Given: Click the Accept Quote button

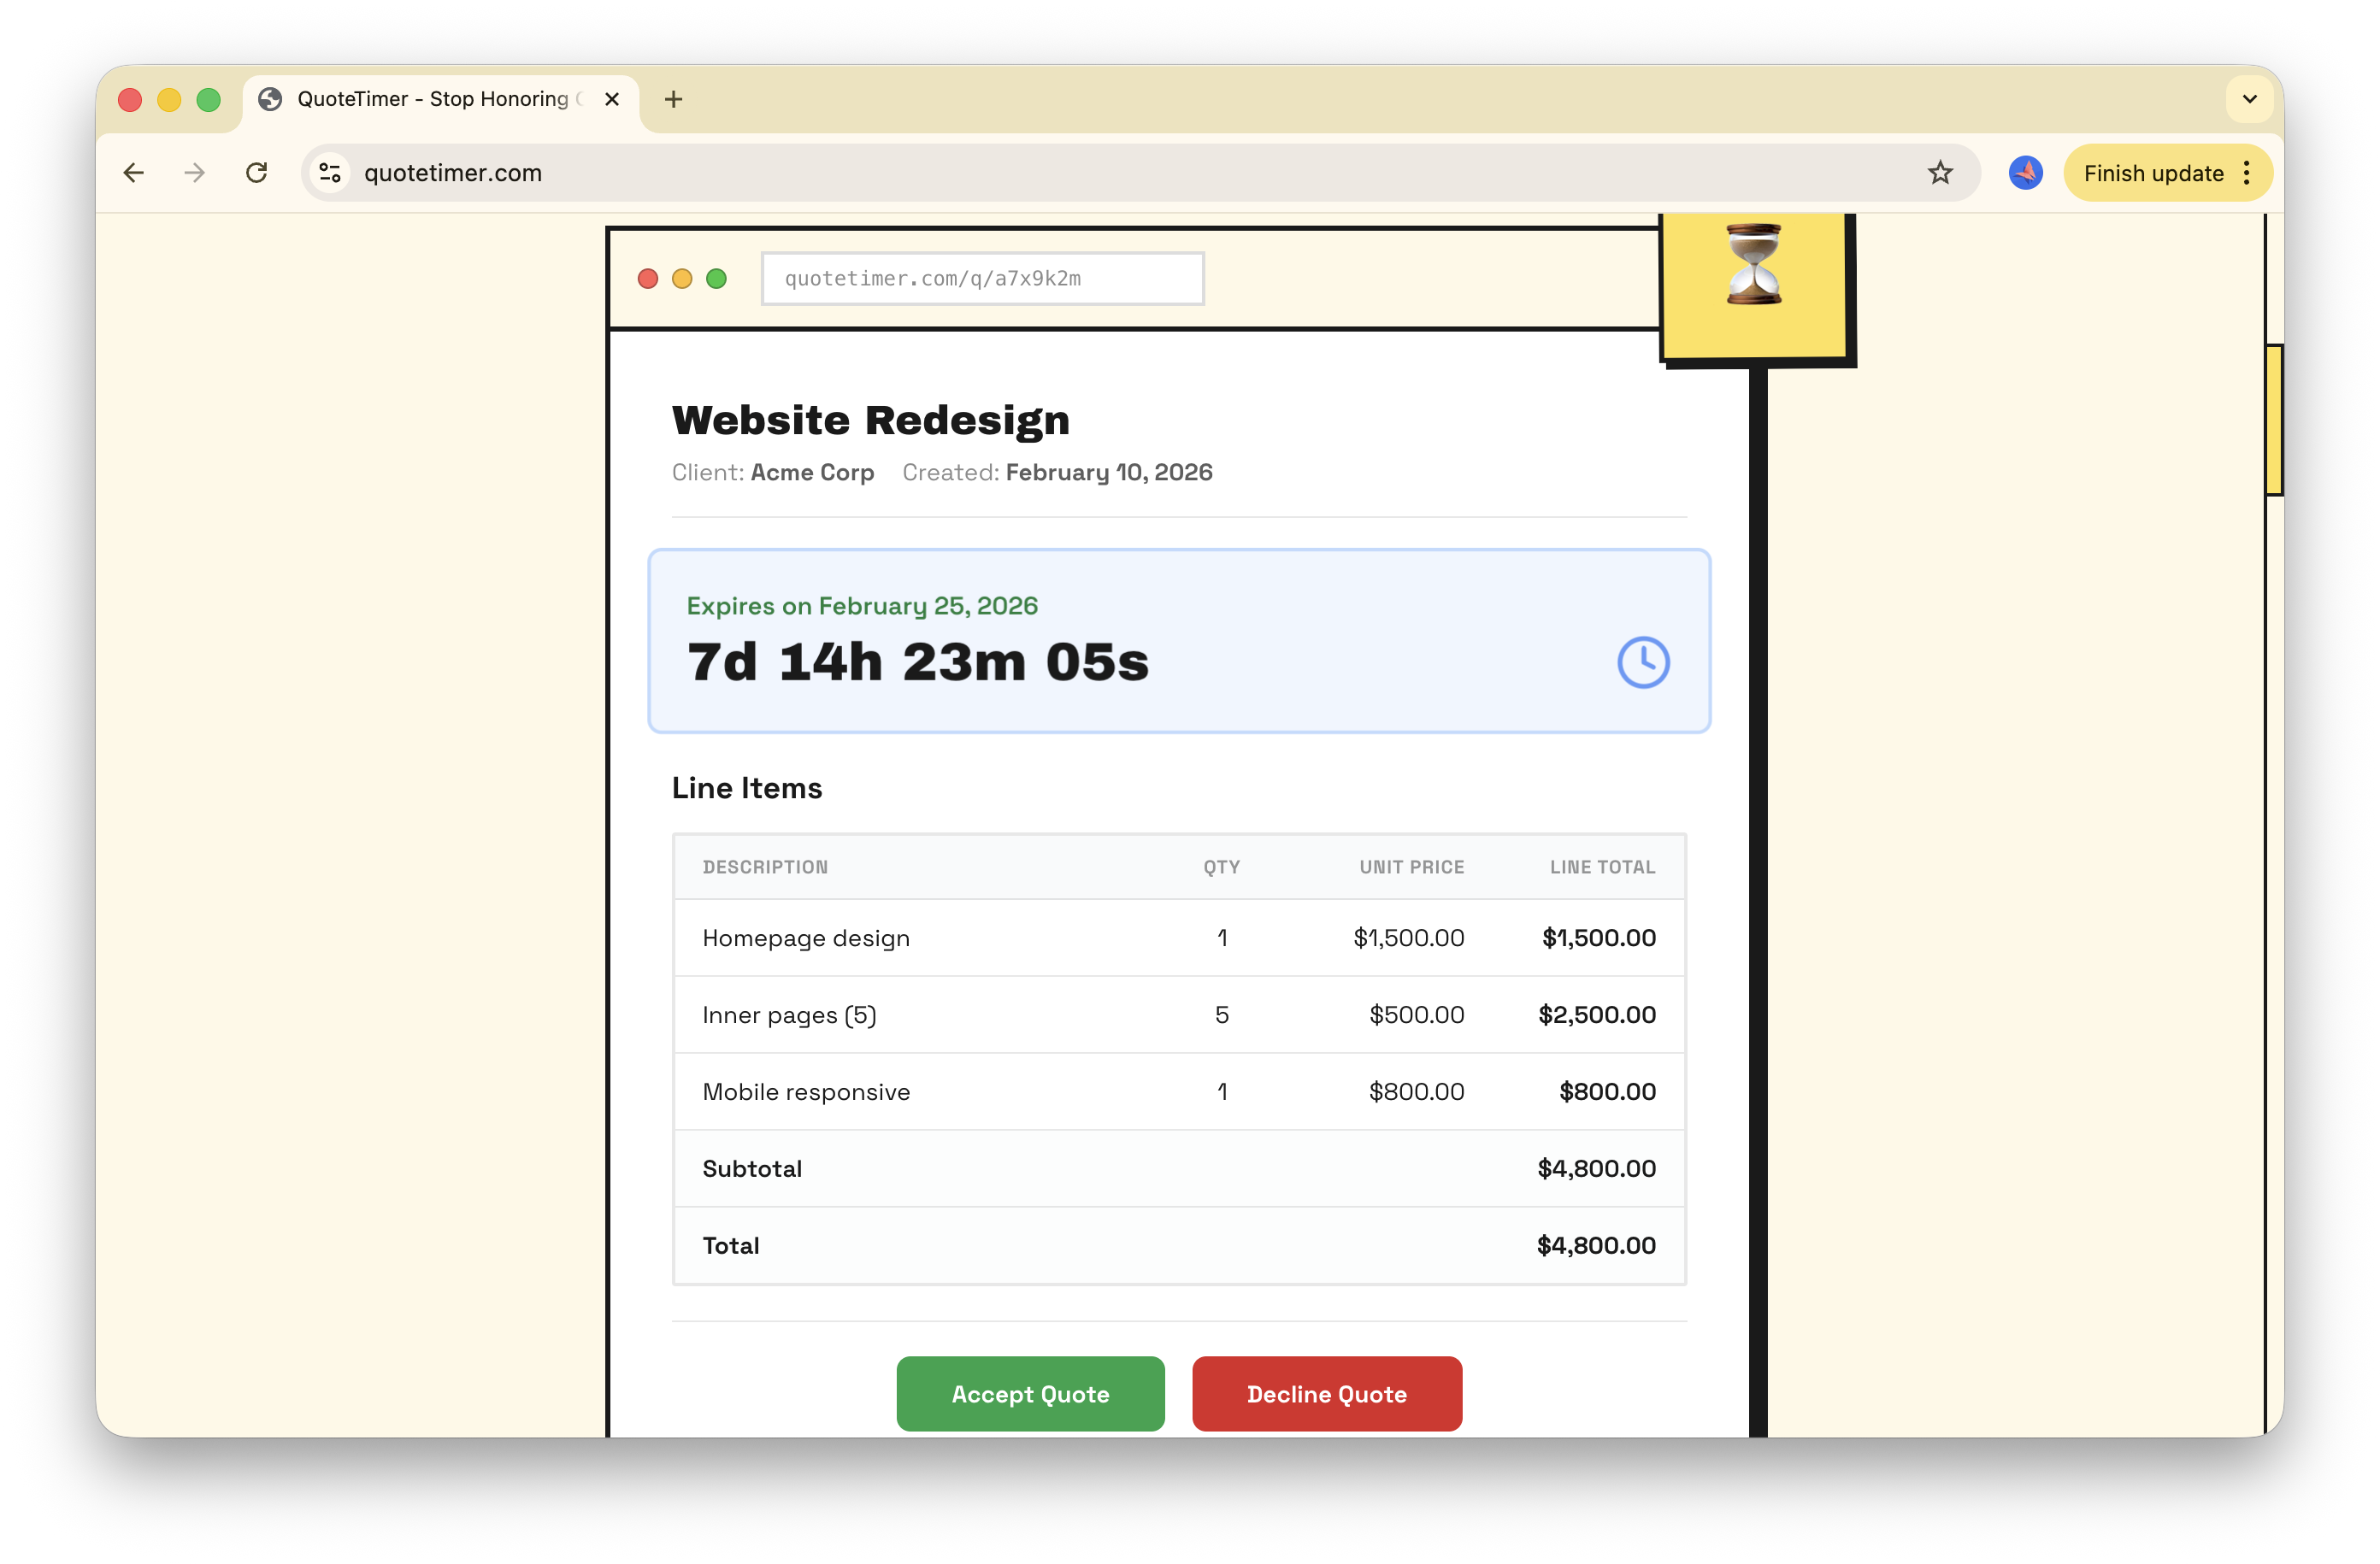Looking at the screenshot, I should (x=1030, y=1393).
